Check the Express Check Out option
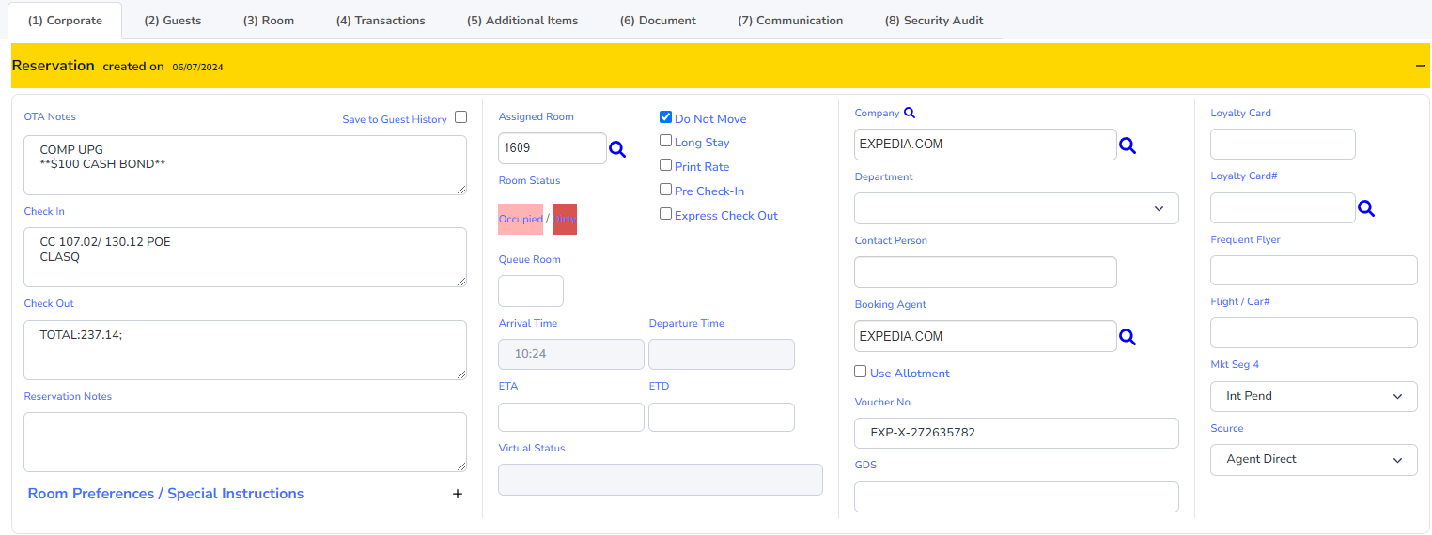 (x=666, y=214)
